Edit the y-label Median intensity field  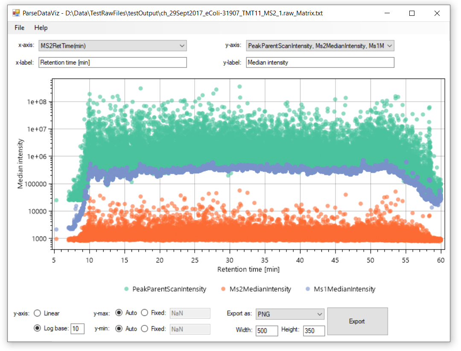[x=320, y=62]
